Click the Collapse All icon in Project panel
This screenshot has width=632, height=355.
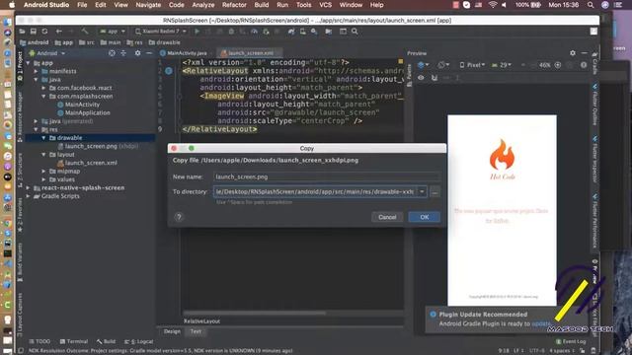tap(123, 53)
